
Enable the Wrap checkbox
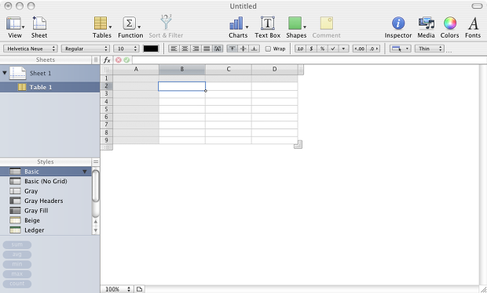(268, 49)
